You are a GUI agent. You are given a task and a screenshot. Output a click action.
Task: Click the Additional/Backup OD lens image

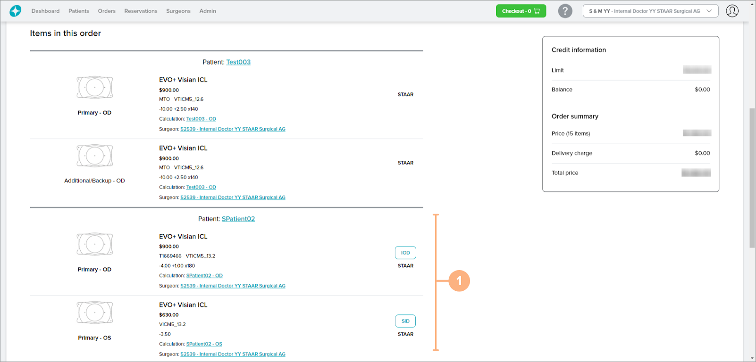95,156
